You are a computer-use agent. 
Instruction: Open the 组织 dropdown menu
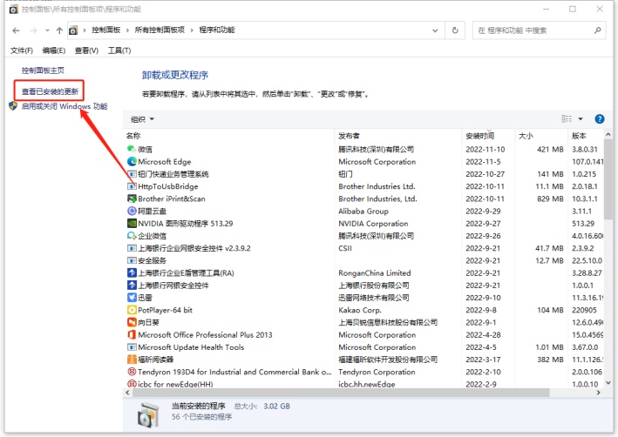pyautogui.click(x=142, y=119)
